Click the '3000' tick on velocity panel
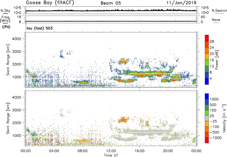The width and height of the screenshot is (227, 157). [x=16, y=110]
